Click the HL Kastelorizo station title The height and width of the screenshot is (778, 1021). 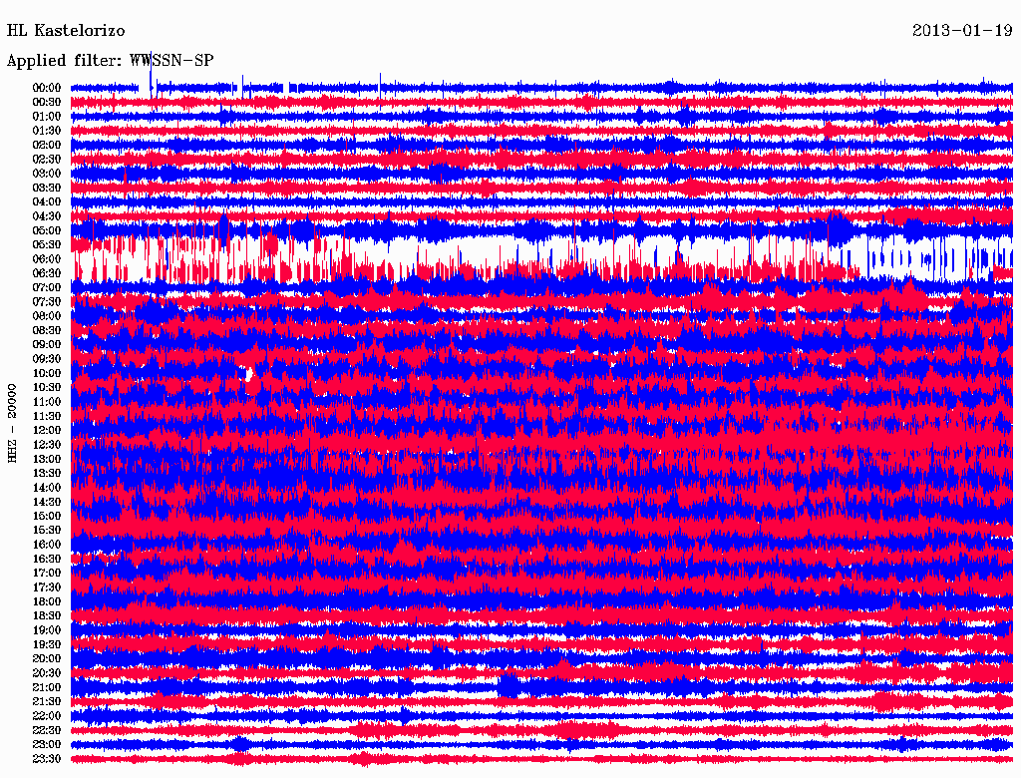66,31
